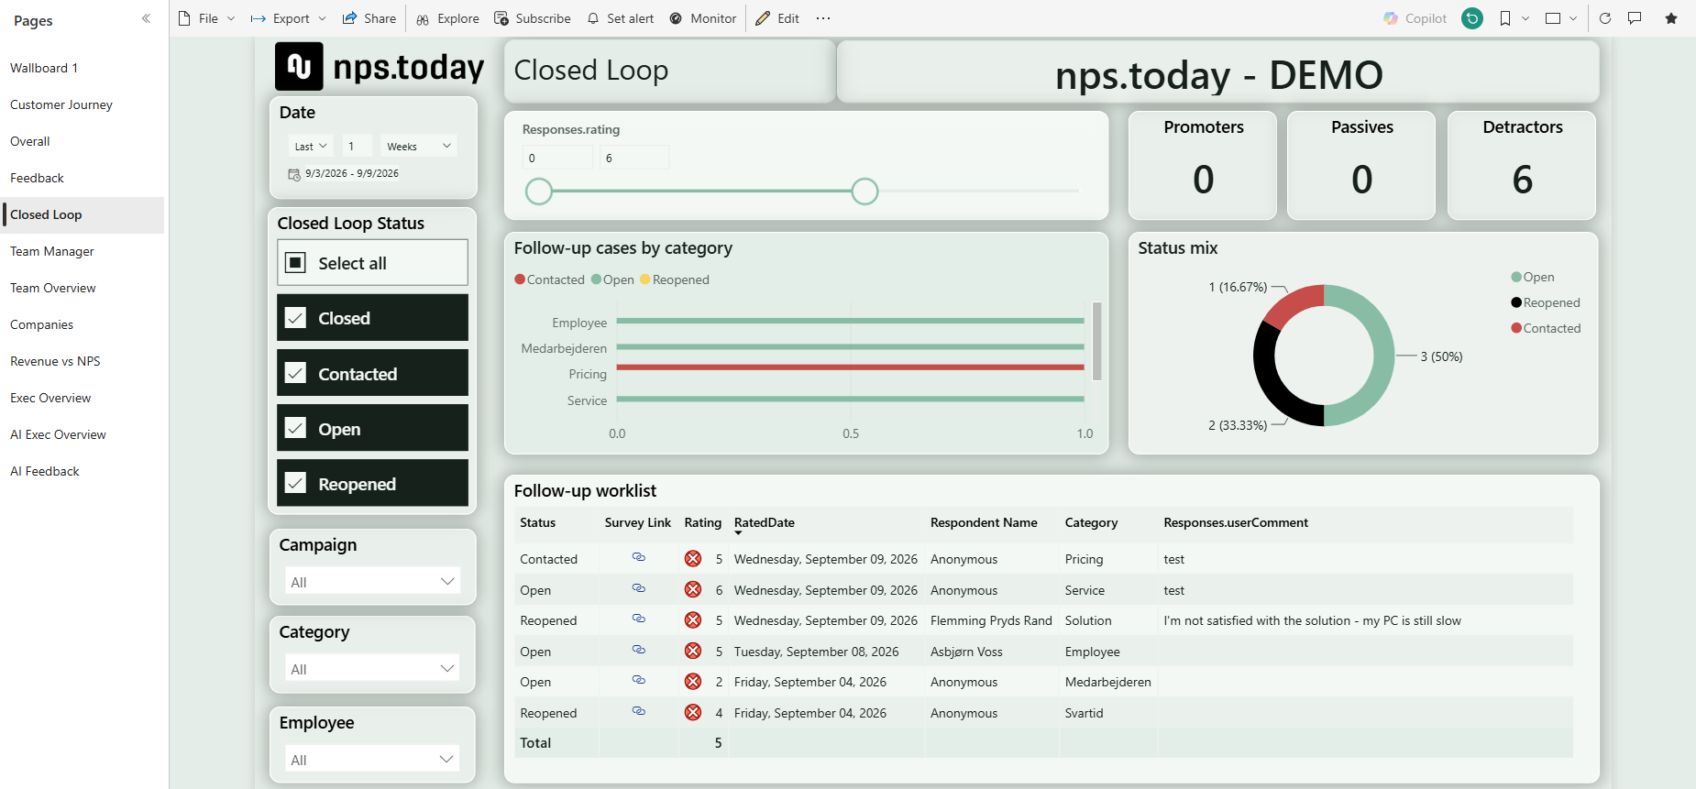
Task: Toggle Contacted series in category chart legend
Action: click(550, 279)
